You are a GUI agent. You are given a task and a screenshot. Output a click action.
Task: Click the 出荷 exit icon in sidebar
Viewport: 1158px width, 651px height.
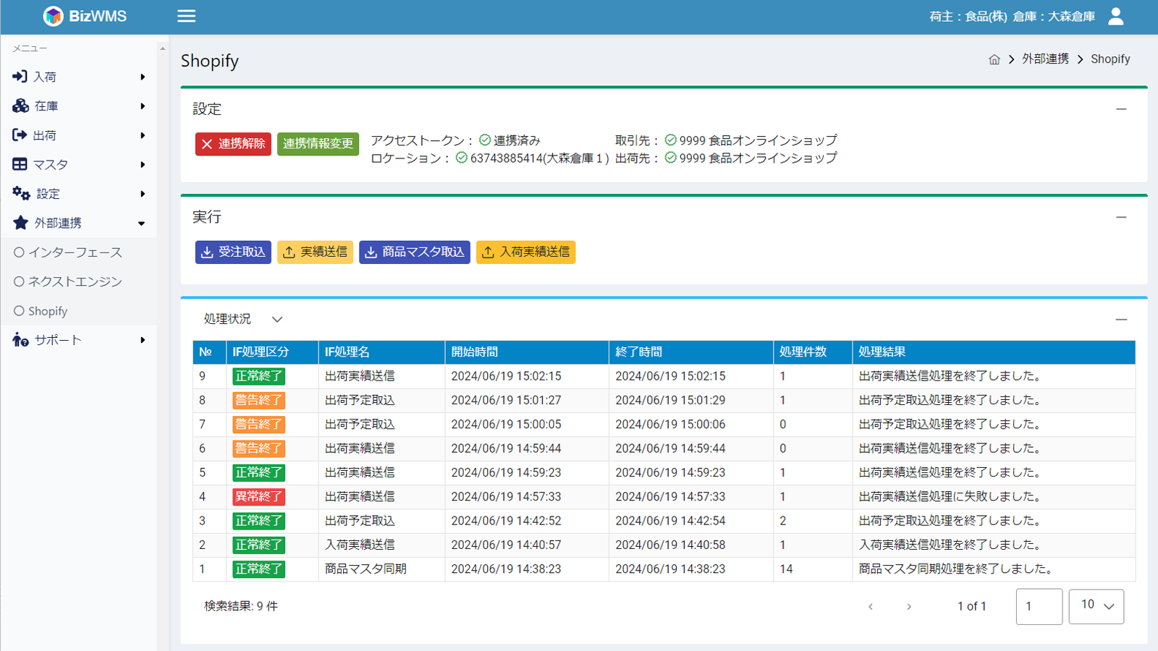click(20, 135)
